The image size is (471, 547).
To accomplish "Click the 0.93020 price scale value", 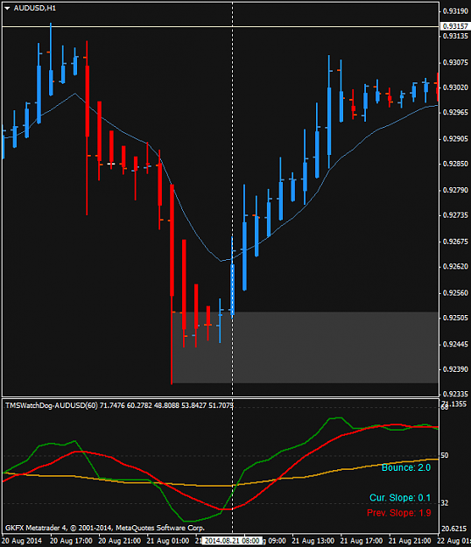I will 455,88.
